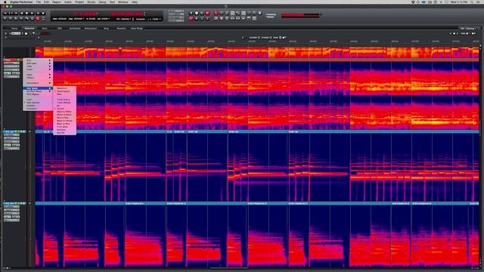Screen dimensions: 484x272
Task: Switch to the MIDI tab
Action: point(60,29)
